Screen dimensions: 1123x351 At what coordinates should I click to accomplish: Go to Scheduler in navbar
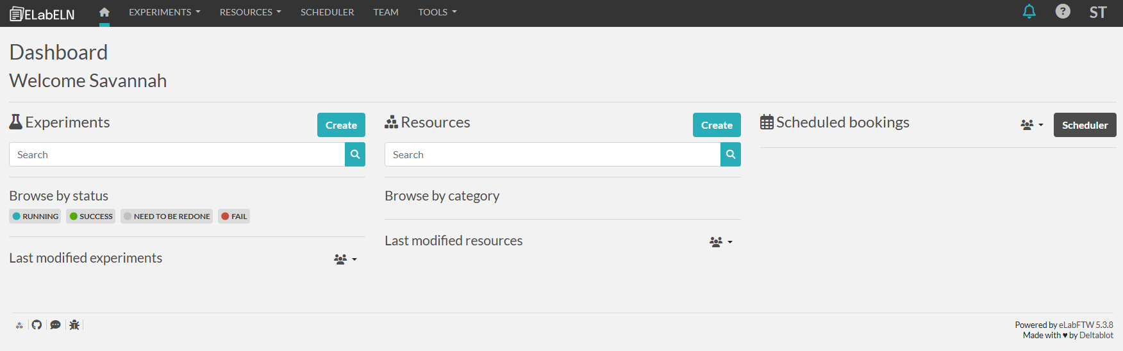click(327, 12)
